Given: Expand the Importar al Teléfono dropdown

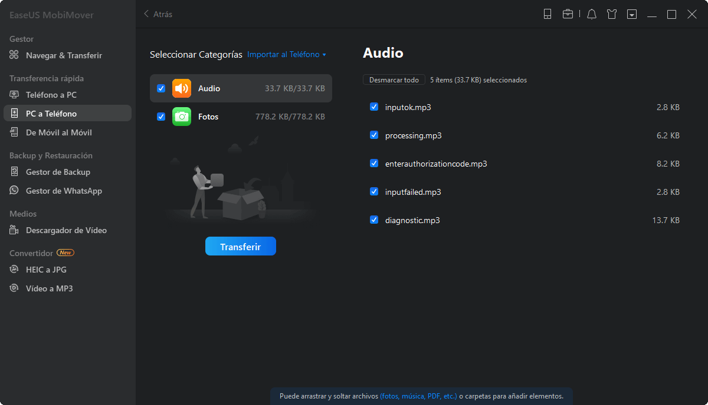Looking at the screenshot, I should point(287,55).
